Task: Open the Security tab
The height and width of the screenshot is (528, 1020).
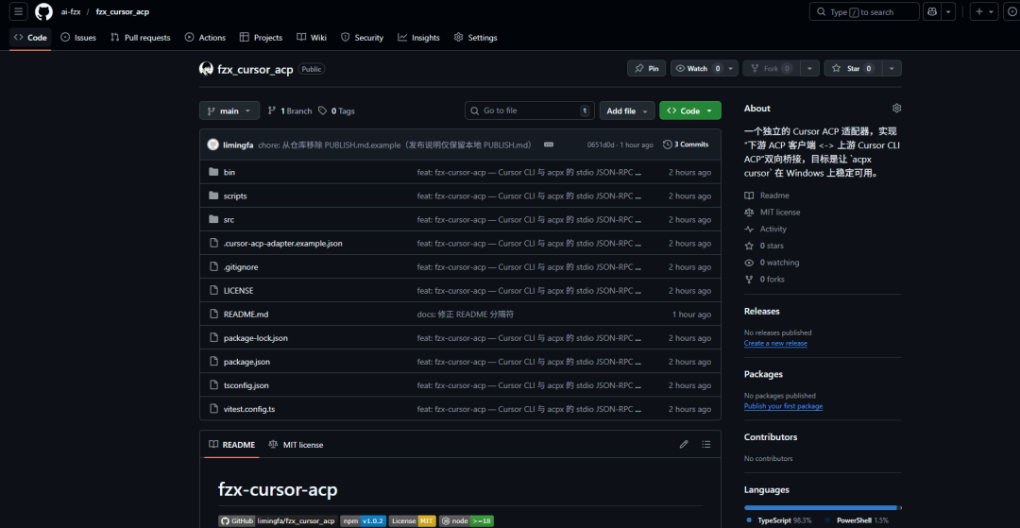Action: (x=363, y=38)
